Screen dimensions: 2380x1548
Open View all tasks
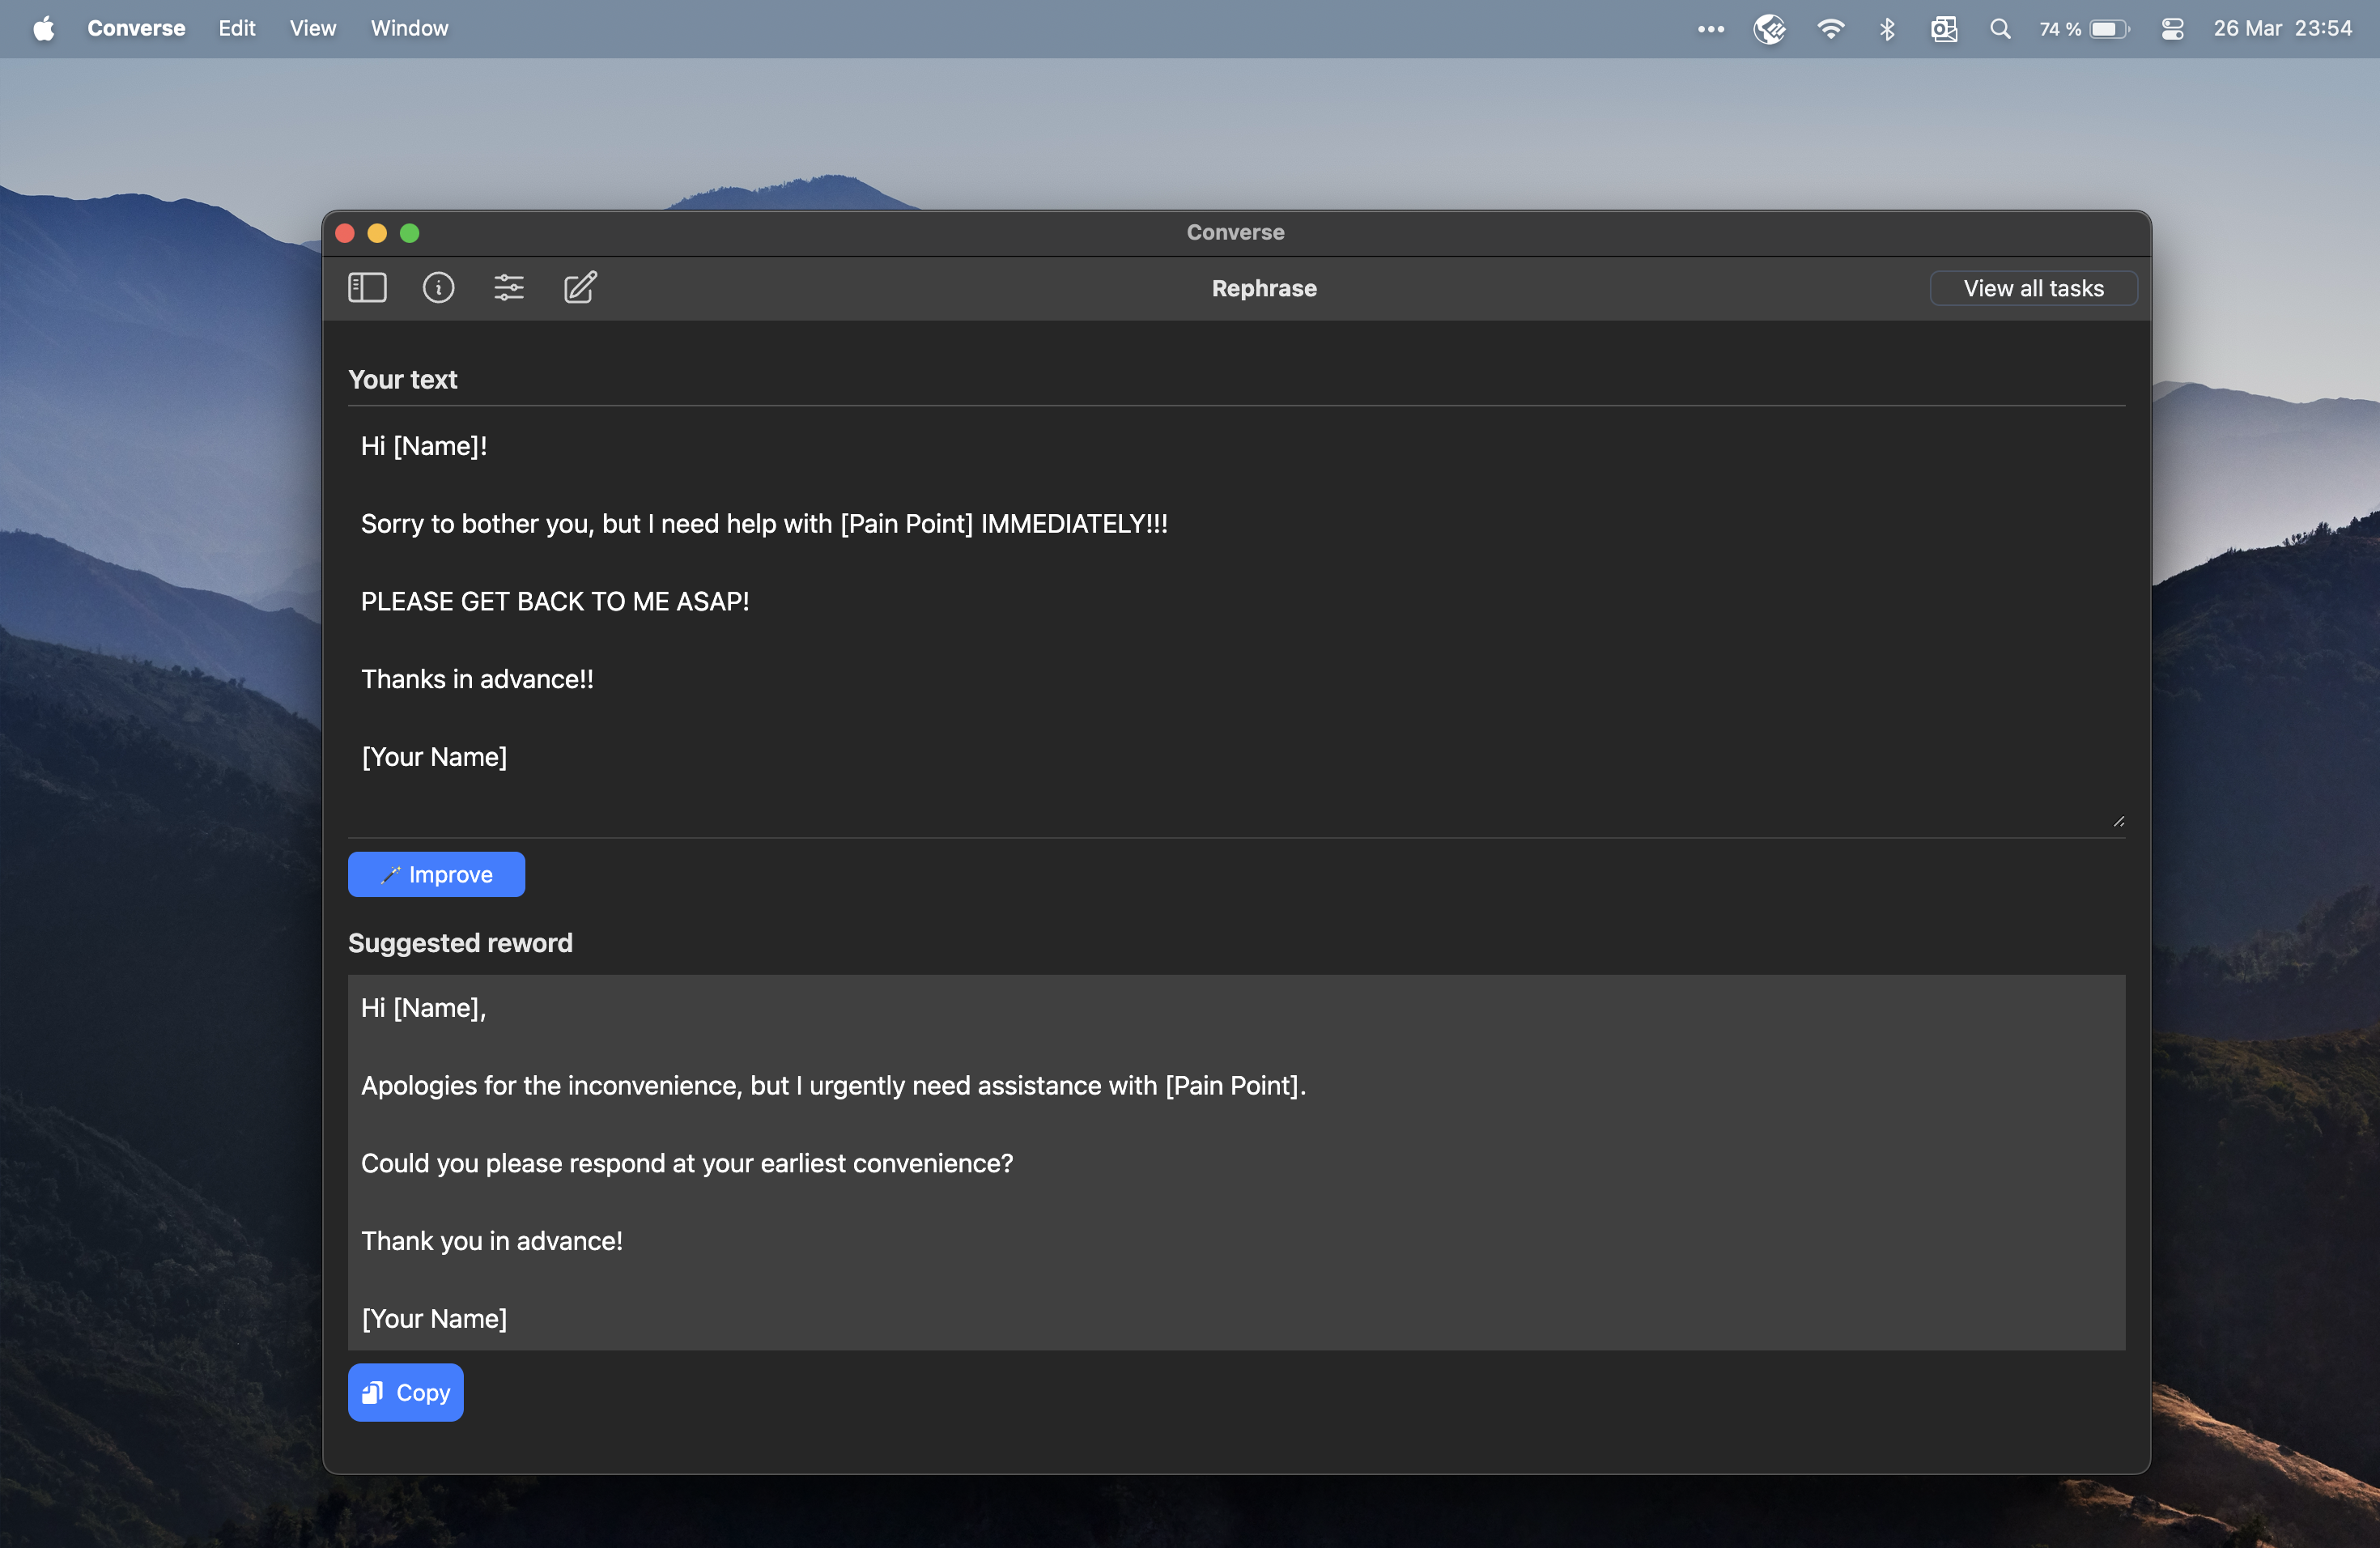(x=2033, y=288)
